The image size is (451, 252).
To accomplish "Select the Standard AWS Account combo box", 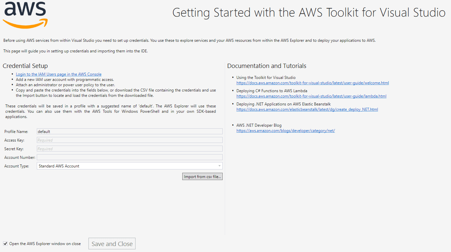I will (x=130, y=166).
